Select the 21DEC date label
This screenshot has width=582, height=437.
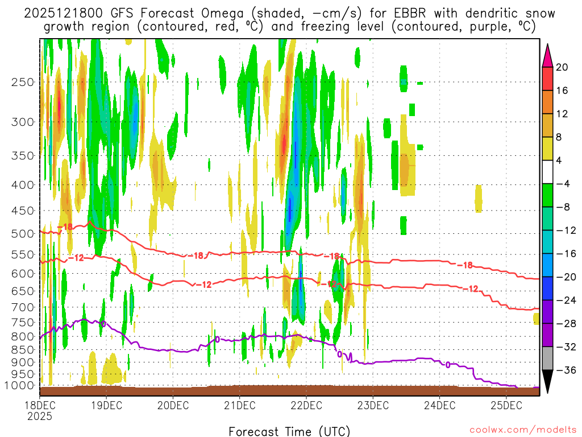tap(240, 405)
